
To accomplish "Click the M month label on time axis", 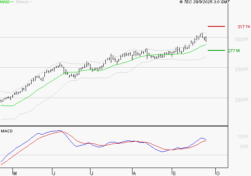I will pos(15,174).
